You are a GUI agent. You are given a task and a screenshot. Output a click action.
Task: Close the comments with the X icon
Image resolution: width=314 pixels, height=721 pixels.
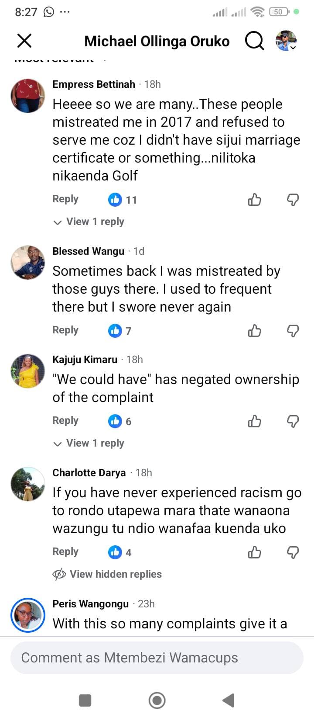24,41
